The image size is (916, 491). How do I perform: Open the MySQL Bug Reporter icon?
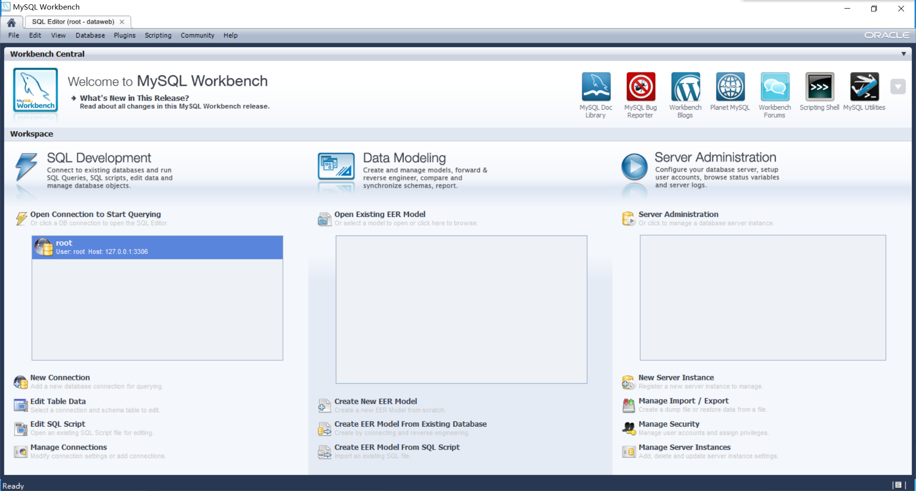click(641, 87)
